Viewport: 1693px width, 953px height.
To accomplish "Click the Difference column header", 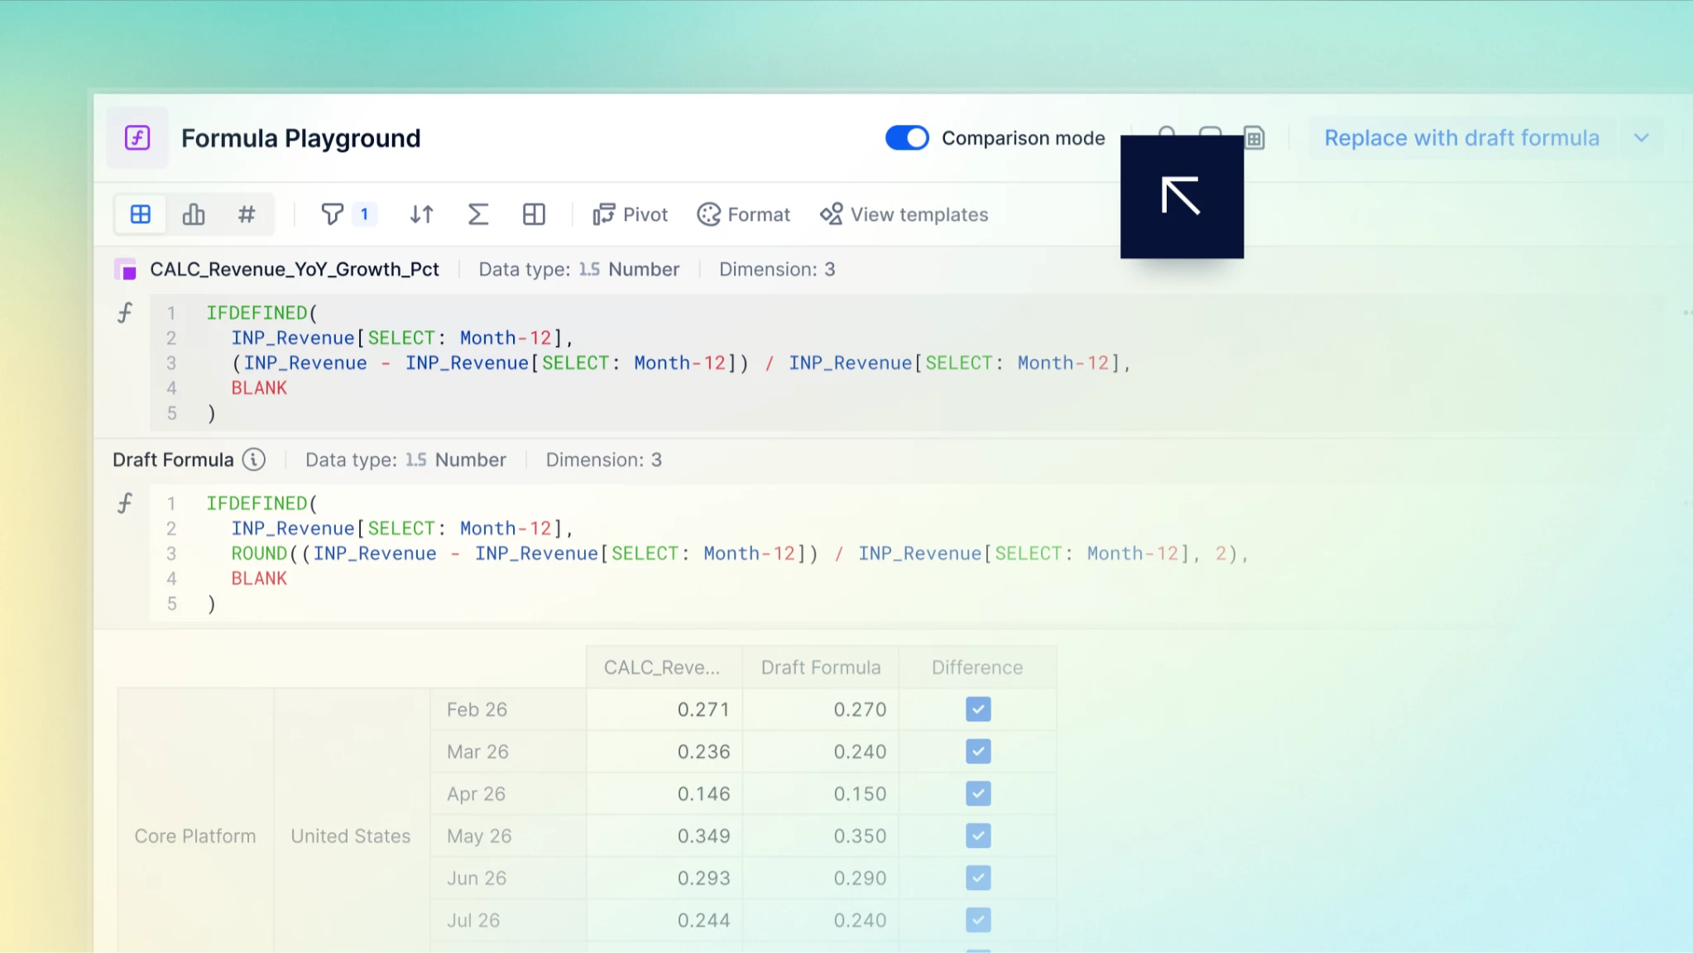I will pos(977,667).
